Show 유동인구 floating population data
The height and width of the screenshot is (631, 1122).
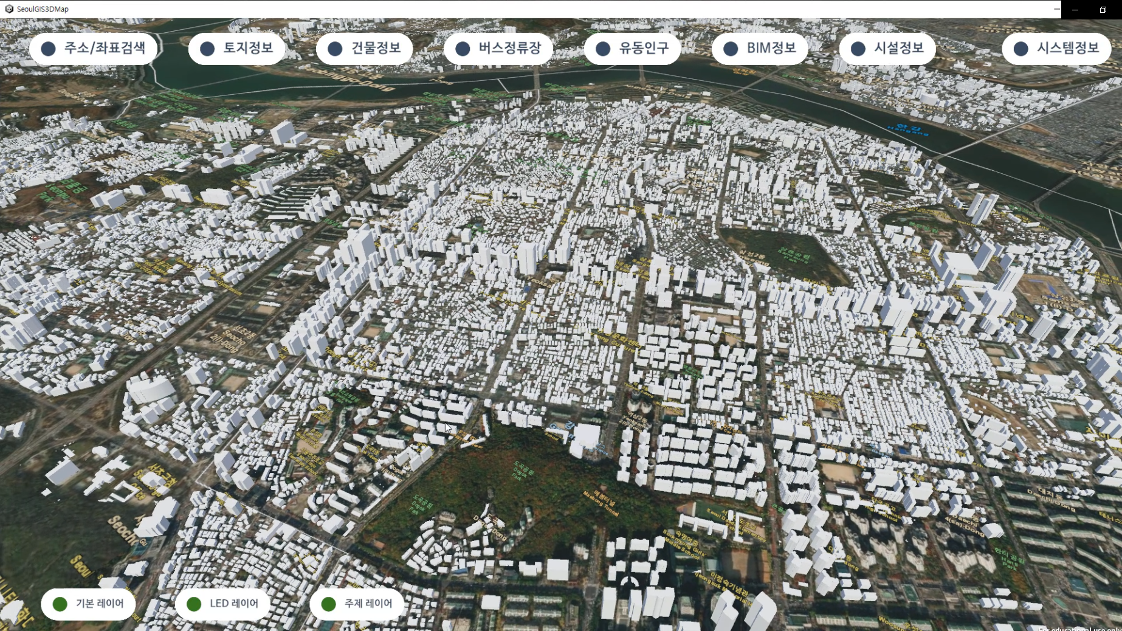[x=632, y=49]
